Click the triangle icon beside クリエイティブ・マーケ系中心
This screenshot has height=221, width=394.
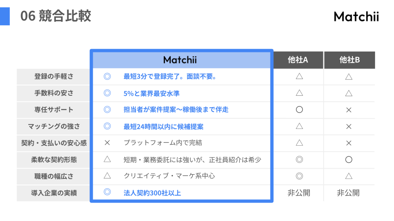point(107,176)
